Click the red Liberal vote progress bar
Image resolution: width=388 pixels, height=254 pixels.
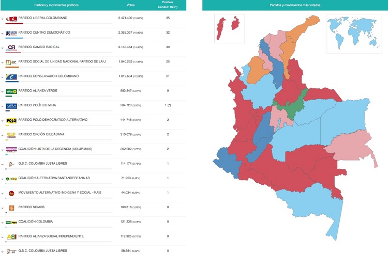click(x=14, y=23)
